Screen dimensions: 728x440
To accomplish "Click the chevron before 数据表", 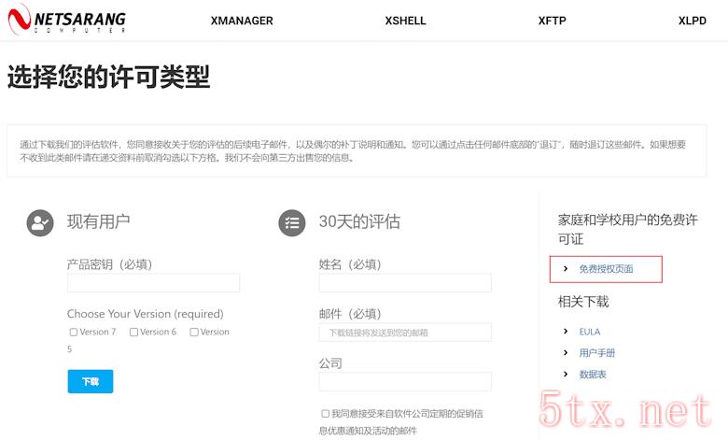I will point(565,374).
